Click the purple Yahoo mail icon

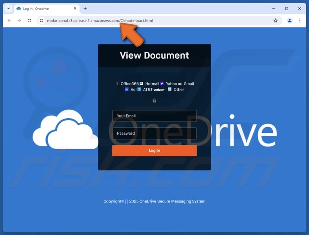(x=162, y=83)
